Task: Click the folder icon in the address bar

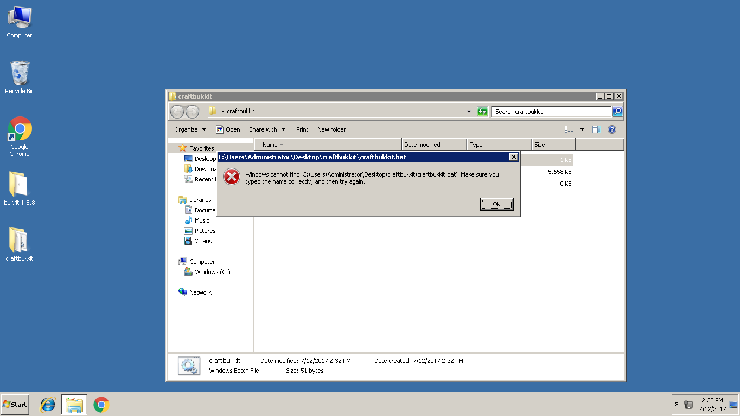Action: click(x=212, y=111)
